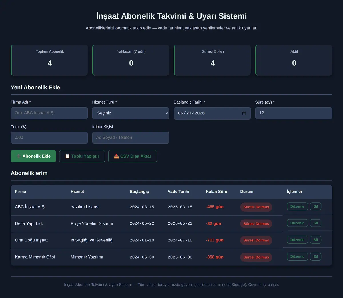Click the Yaklaşan (7 gün) stat card
Screen dimensions: 343x298
coord(131,60)
